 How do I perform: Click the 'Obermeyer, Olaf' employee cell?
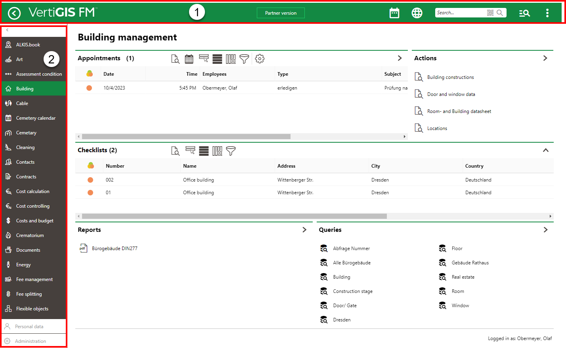click(x=220, y=88)
